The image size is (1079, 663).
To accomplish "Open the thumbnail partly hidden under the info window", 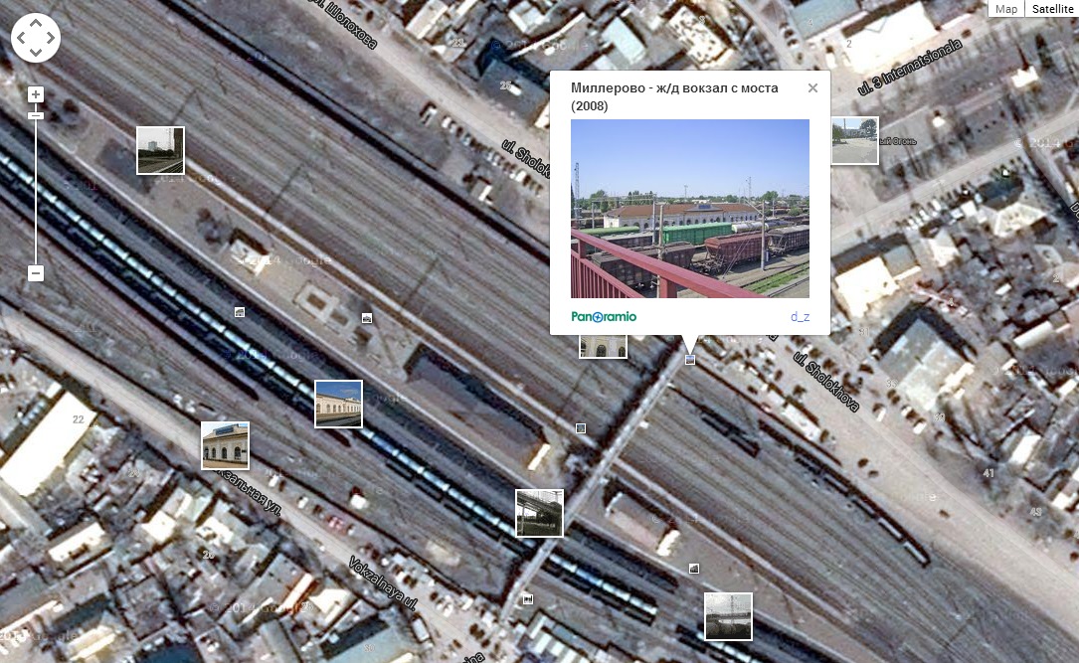I will 603,347.
